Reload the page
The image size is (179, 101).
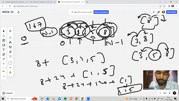click(x=10, y=6)
